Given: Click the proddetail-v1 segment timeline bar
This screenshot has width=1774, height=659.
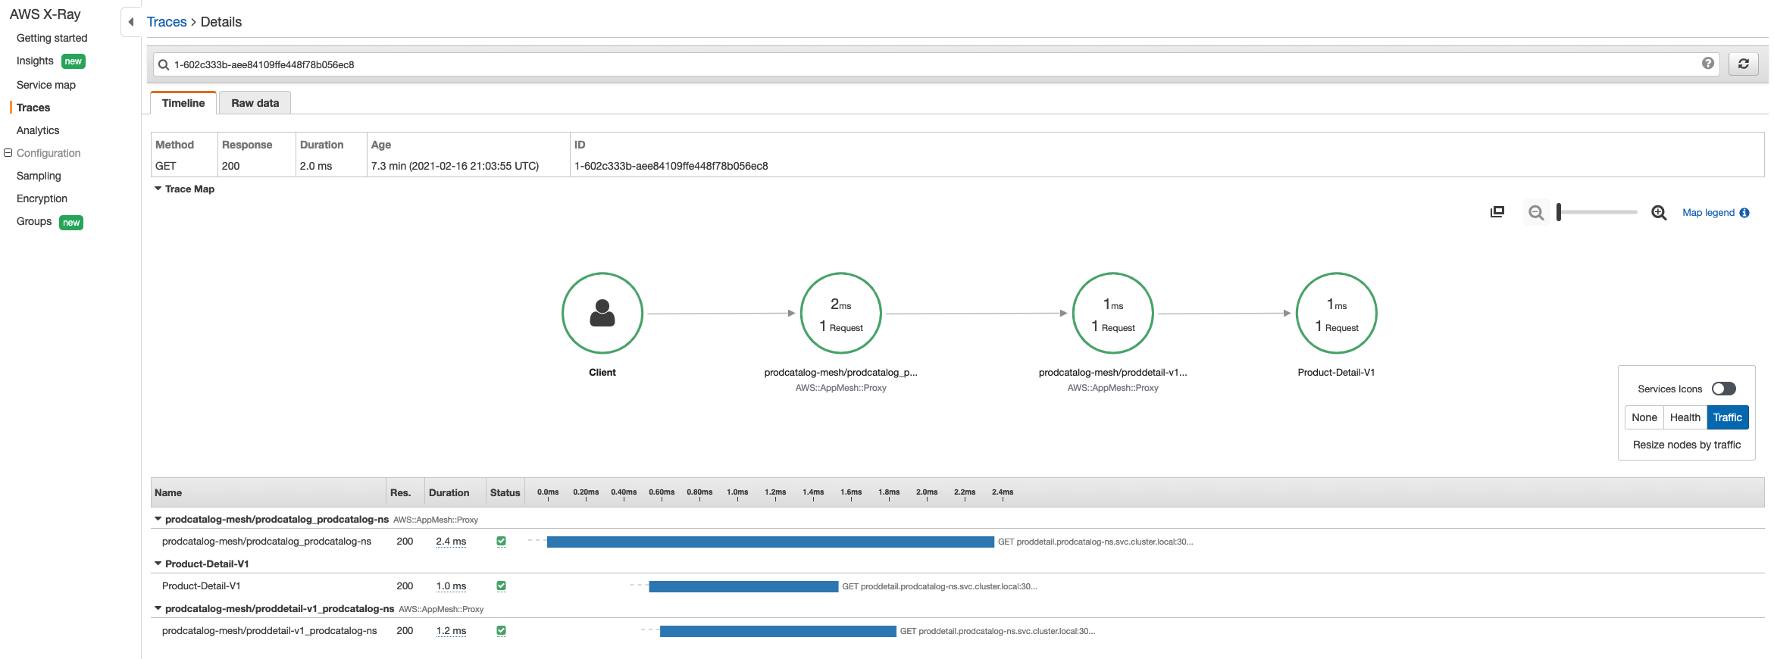Looking at the screenshot, I should click(x=777, y=631).
